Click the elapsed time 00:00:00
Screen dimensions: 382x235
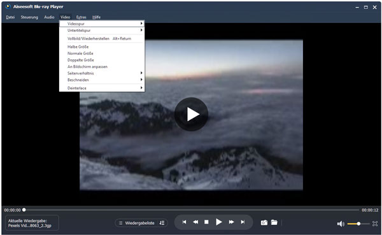(12, 210)
